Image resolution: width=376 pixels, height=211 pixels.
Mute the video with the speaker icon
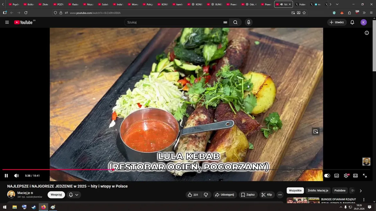point(16,176)
